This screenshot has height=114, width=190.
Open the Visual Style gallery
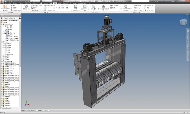click(26, 8)
